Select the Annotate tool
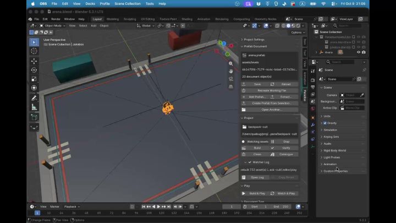 pyautogui.click(x=34, y=98)
